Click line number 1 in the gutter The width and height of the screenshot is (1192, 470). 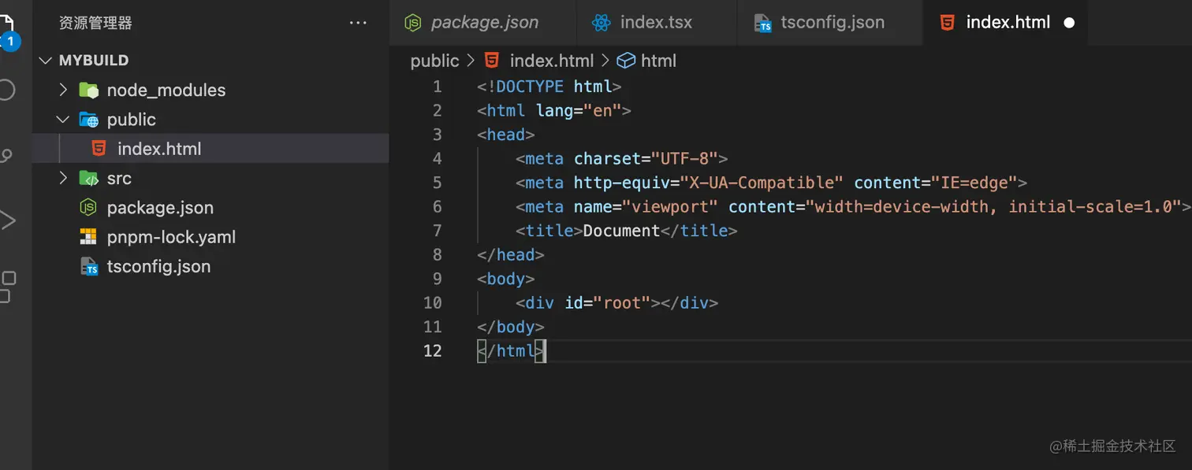438,87
